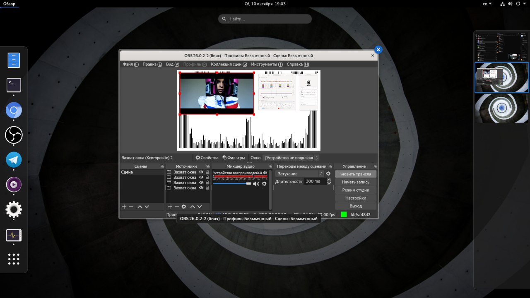This screenshot has width=530, height=298.
Task: Open the Файл menu
Action: 130,64
